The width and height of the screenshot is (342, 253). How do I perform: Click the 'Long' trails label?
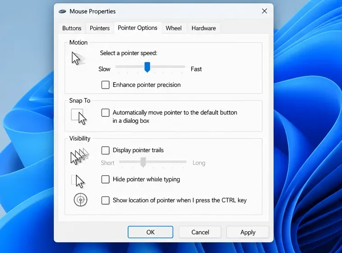click(199, 163)
